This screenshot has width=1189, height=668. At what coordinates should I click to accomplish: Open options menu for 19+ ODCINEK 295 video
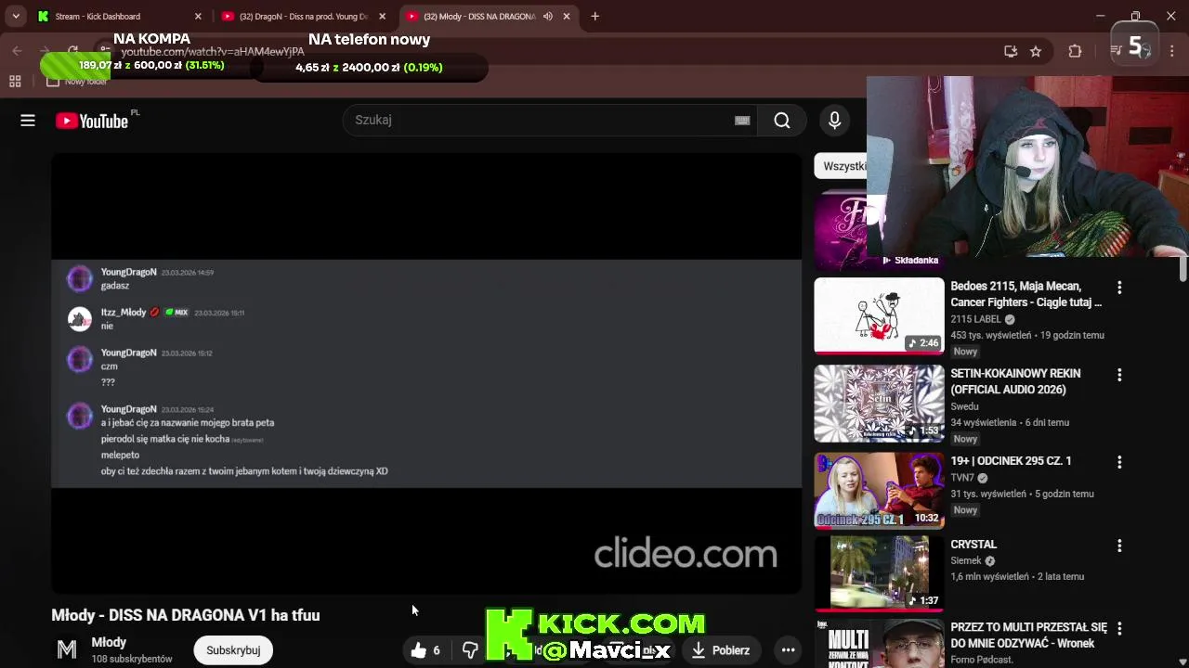[x=1119, y=462]
